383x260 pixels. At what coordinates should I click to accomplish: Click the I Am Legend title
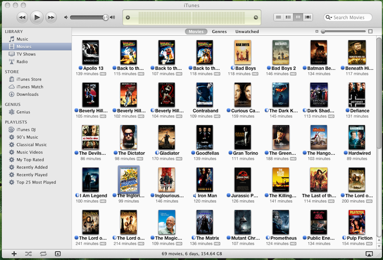(x=93, y=195)
